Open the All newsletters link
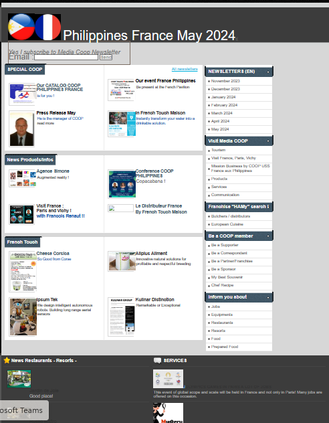Viewport: 329px width, 423px height. [x=185, y=69]
